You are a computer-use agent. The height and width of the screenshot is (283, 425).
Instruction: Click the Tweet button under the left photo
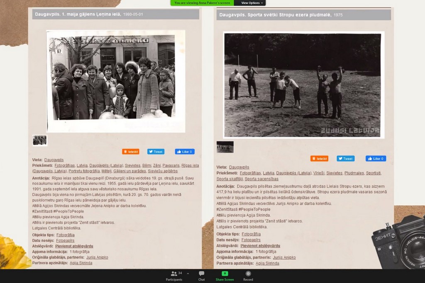pyautogui.click(x=156, y=152)
